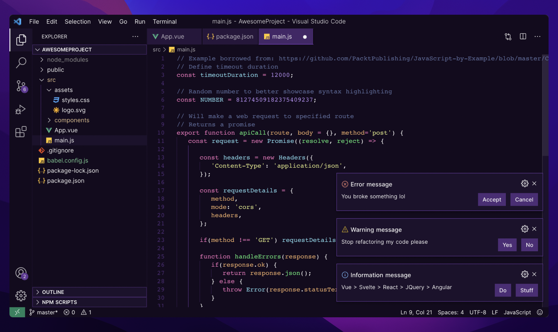
Task: Click unsaved dot on main.js tab
Action: 305,37
